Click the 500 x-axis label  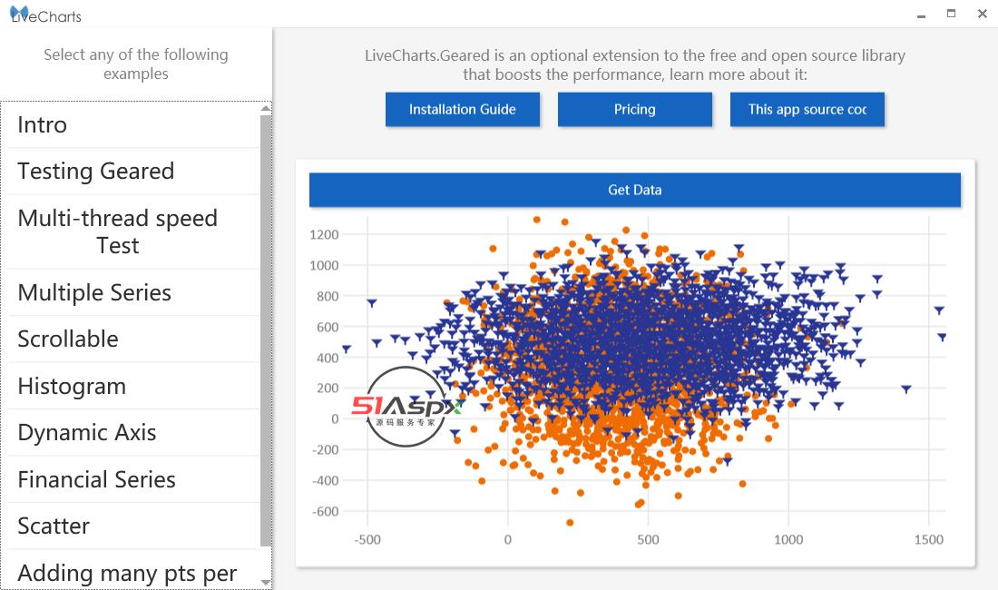click(x=648, y=540)
